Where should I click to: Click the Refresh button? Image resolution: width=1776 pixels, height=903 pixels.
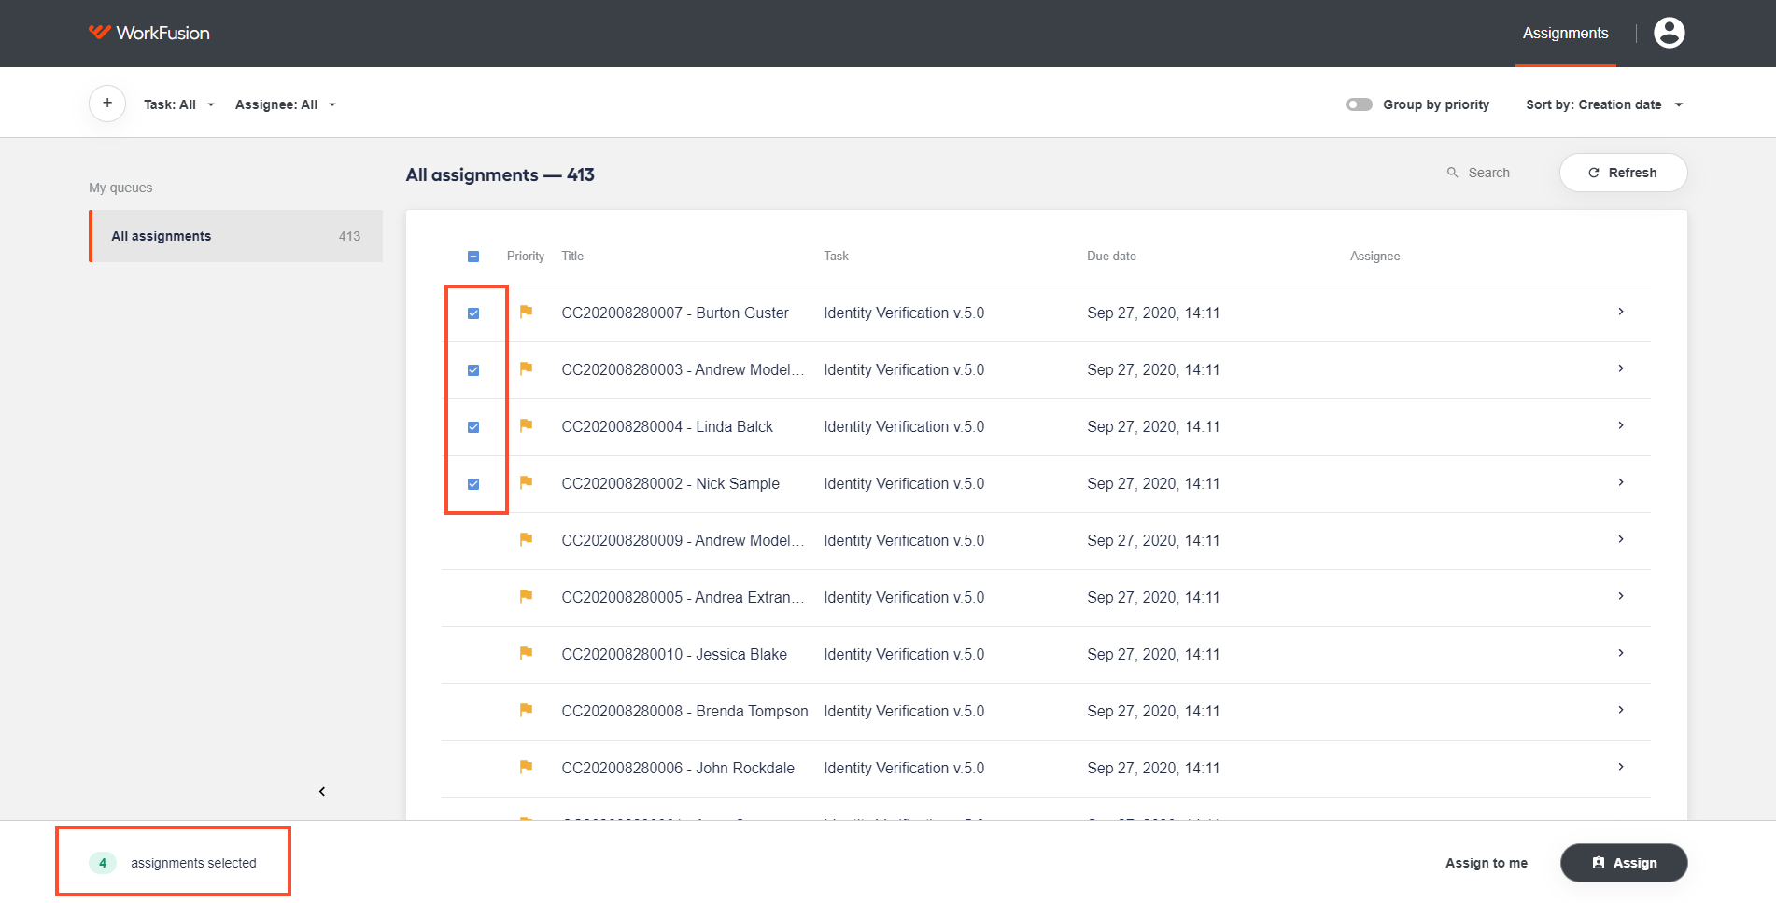point(1623,173)
